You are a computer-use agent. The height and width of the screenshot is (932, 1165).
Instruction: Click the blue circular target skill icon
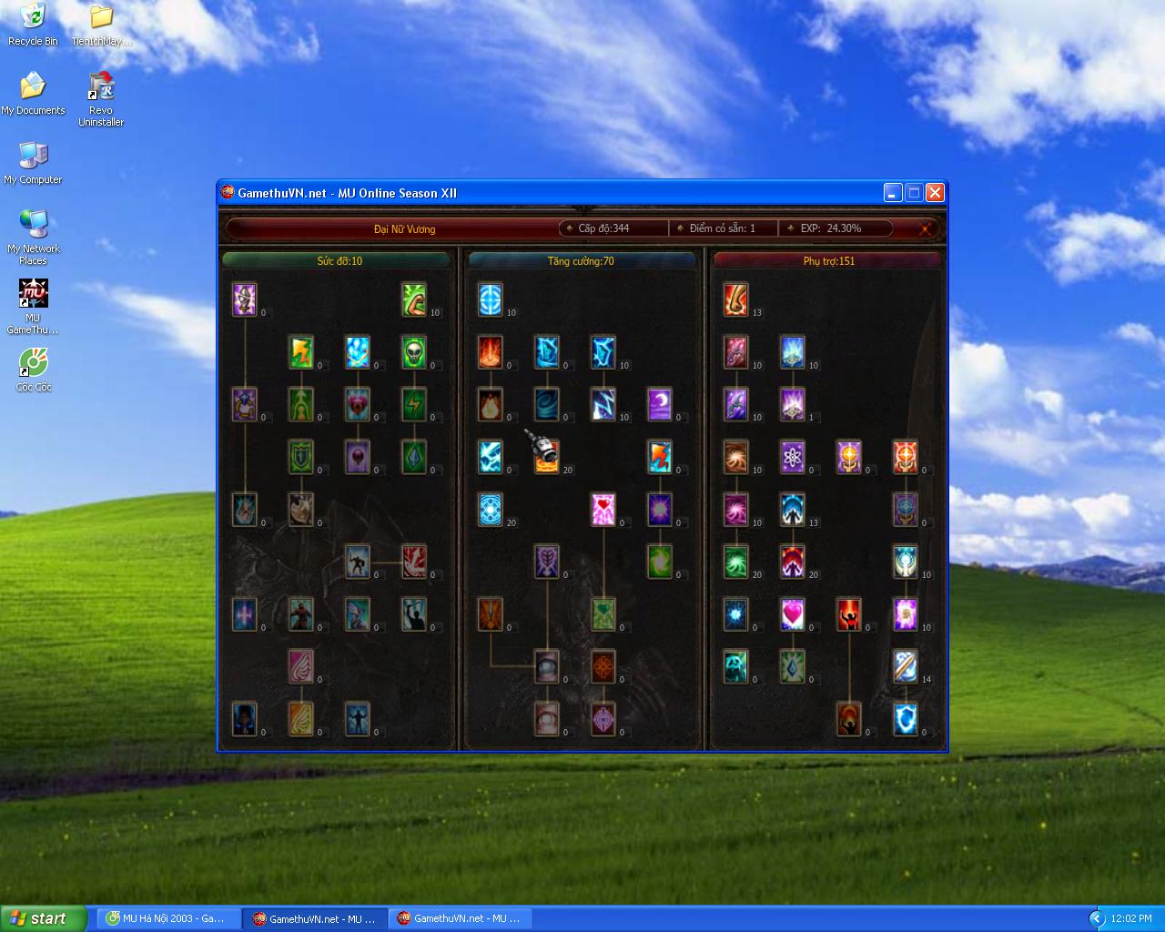click(x=491, y=299)
